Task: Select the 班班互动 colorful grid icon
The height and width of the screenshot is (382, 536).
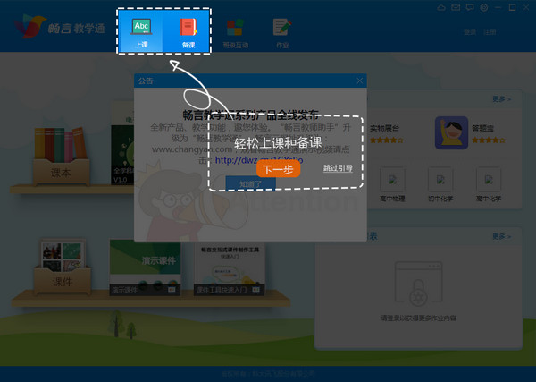Action: tap(236, 31)
